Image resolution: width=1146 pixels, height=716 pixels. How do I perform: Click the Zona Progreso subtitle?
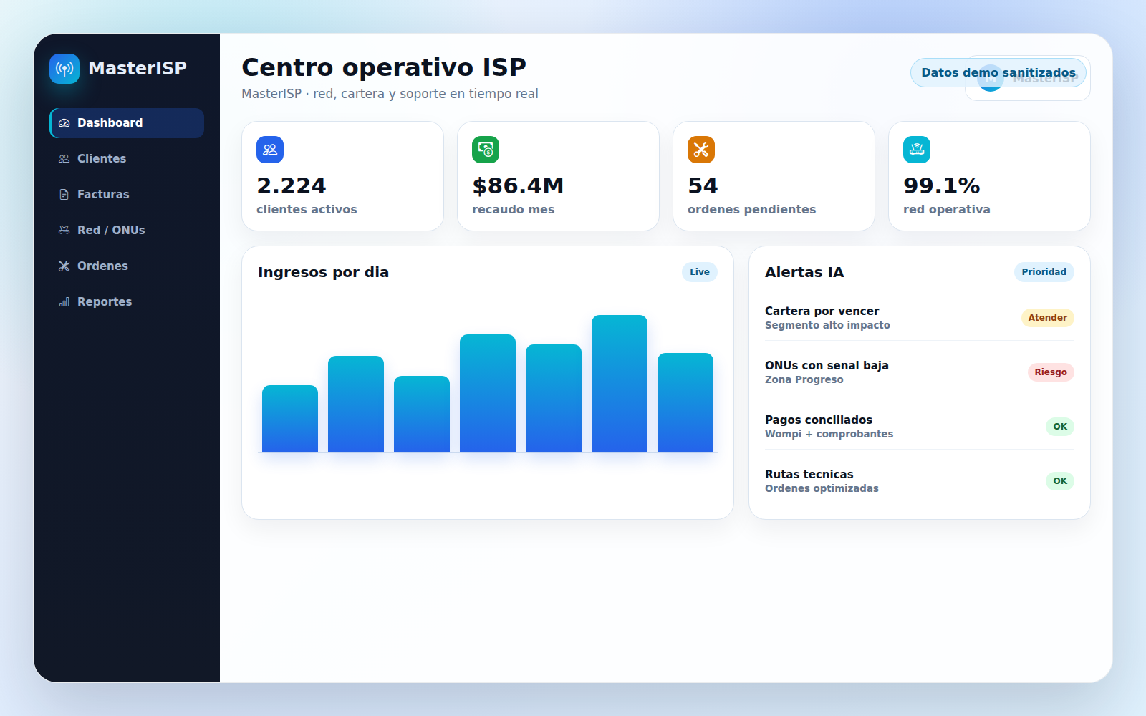coord(804,380)
